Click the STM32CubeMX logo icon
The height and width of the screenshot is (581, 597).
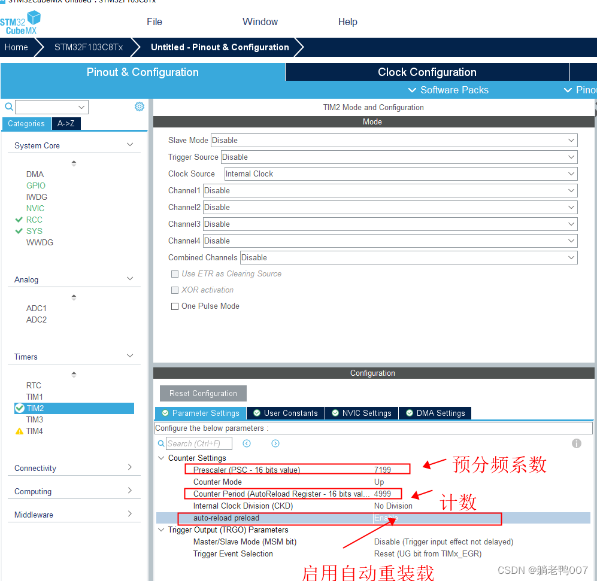click(x=20, y=23)
